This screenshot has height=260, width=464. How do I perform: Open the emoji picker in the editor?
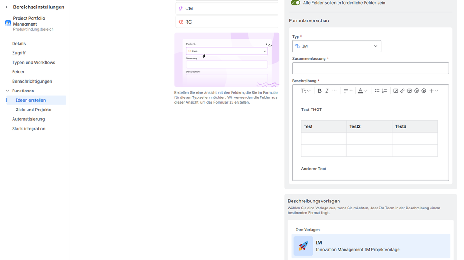[424, 91]
